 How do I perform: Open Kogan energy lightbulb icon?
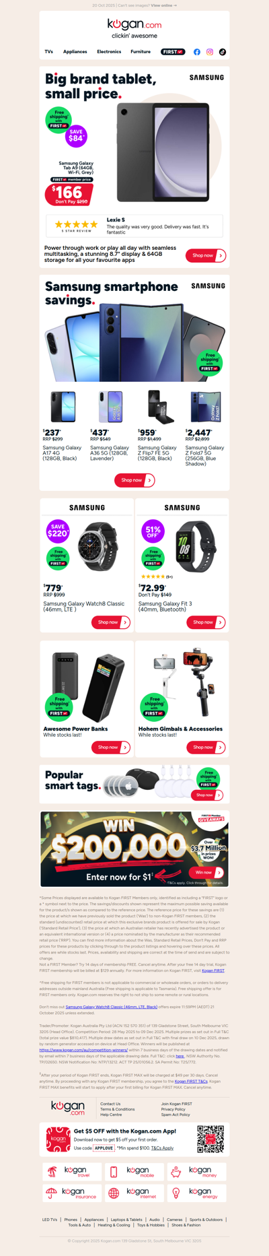click(x=176, y=1193)
